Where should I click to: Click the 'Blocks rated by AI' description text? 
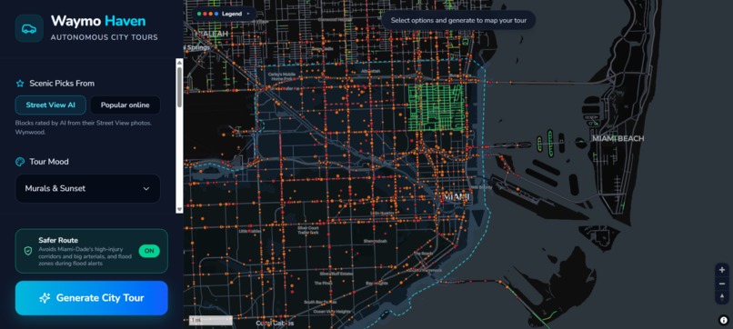(x=83, y=127)
